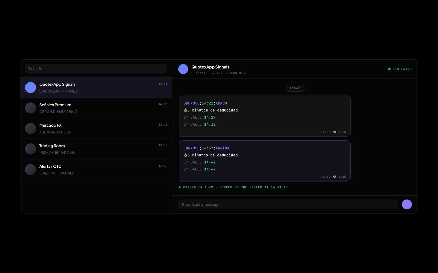Click the Mercado FX avatar
The image size is (438, 273).
coord(30,128)
